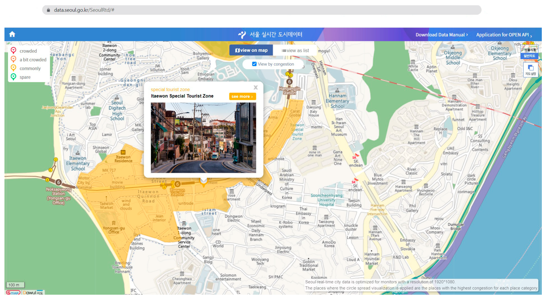This screenshot has height=301, width=546.
Task: Click the Seoul real-time city data logo
Action: (x=270, y=34)
